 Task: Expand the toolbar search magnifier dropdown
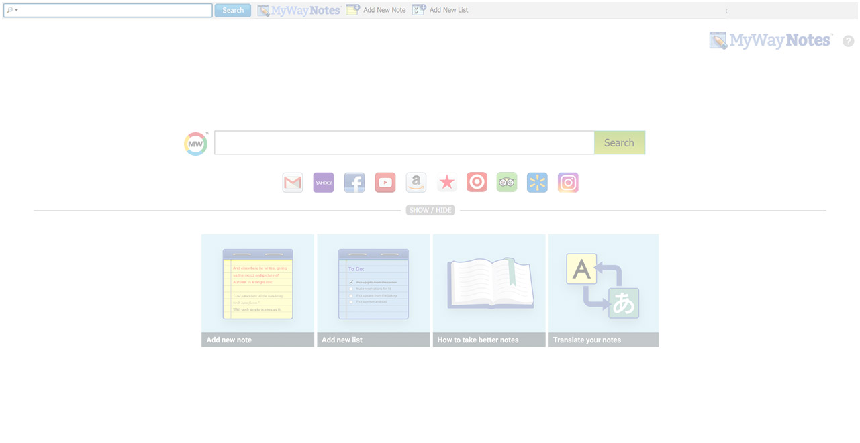point(12,10)
